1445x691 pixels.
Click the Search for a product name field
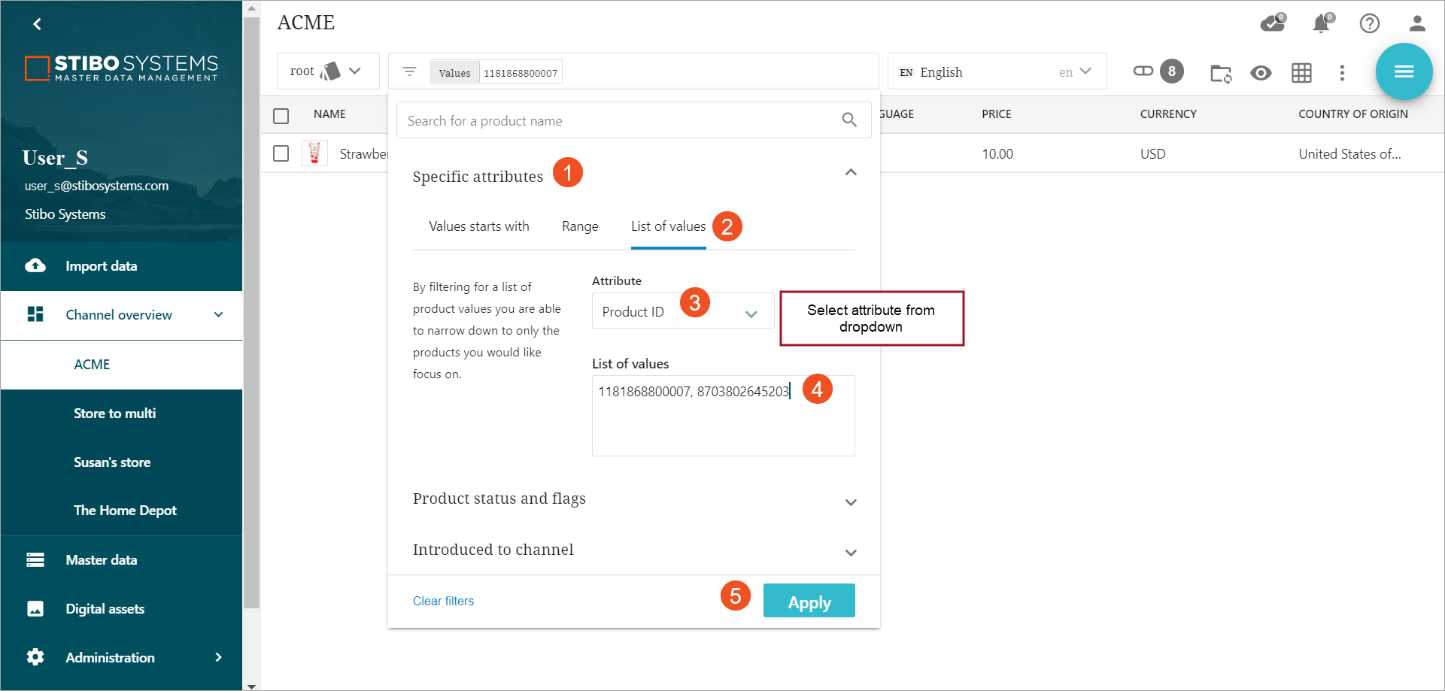(x=621, y=121)
